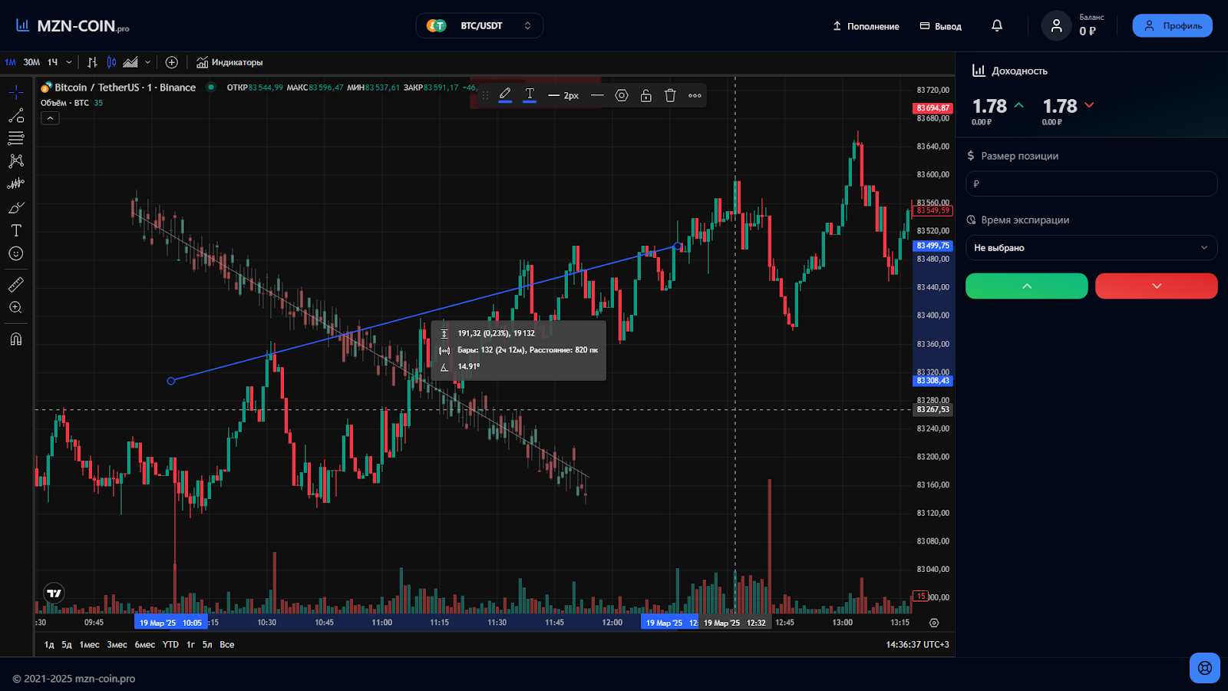
Task: Set chart range to Все
Action: coord(227,645)
